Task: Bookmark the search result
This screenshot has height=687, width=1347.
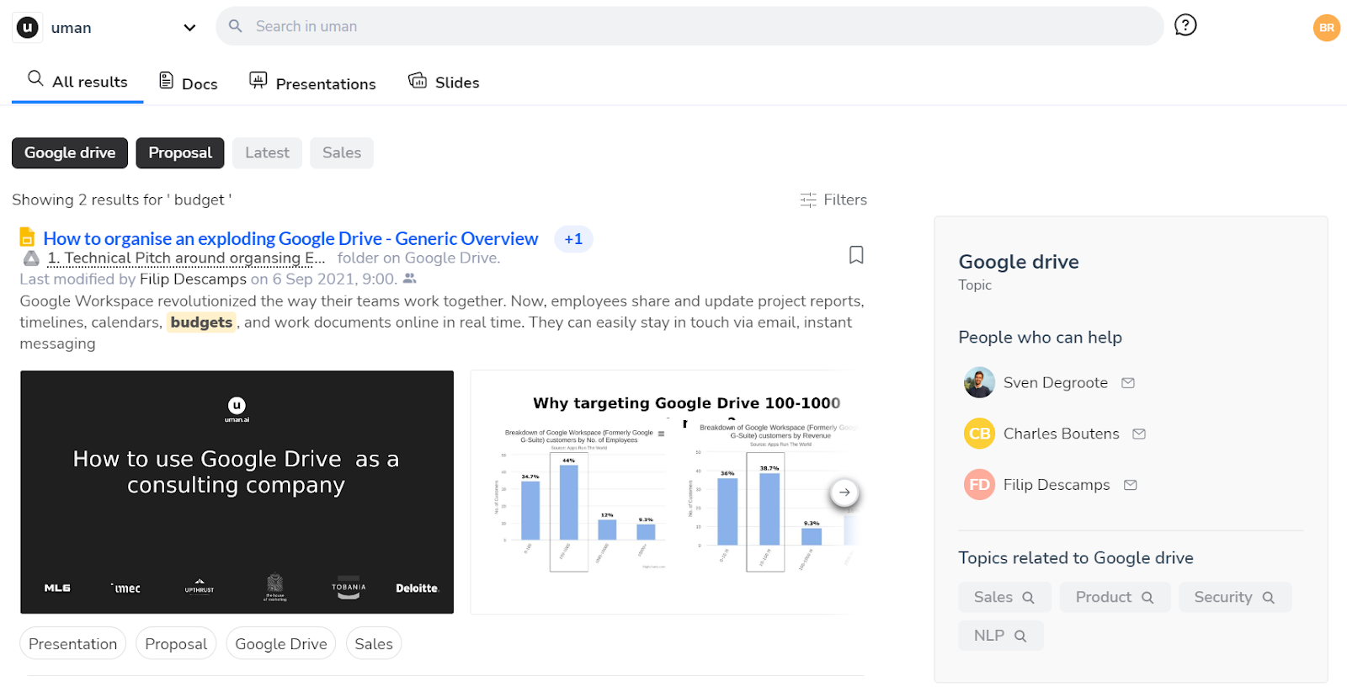Action: coord(856,255)
